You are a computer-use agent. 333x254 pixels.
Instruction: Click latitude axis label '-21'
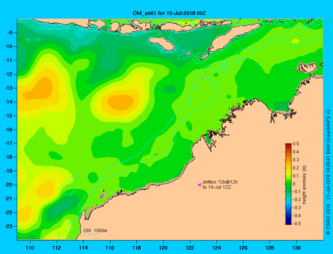tap(9, 199)
